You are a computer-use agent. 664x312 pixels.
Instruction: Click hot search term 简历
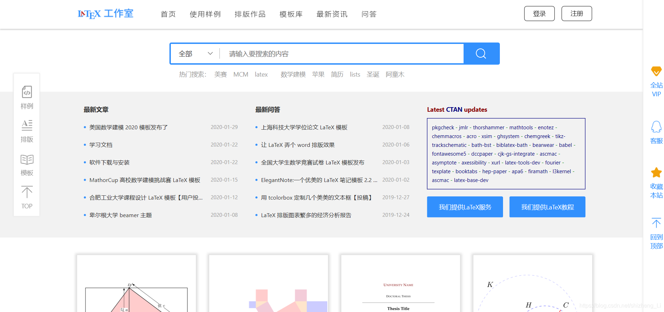[337, 74]
